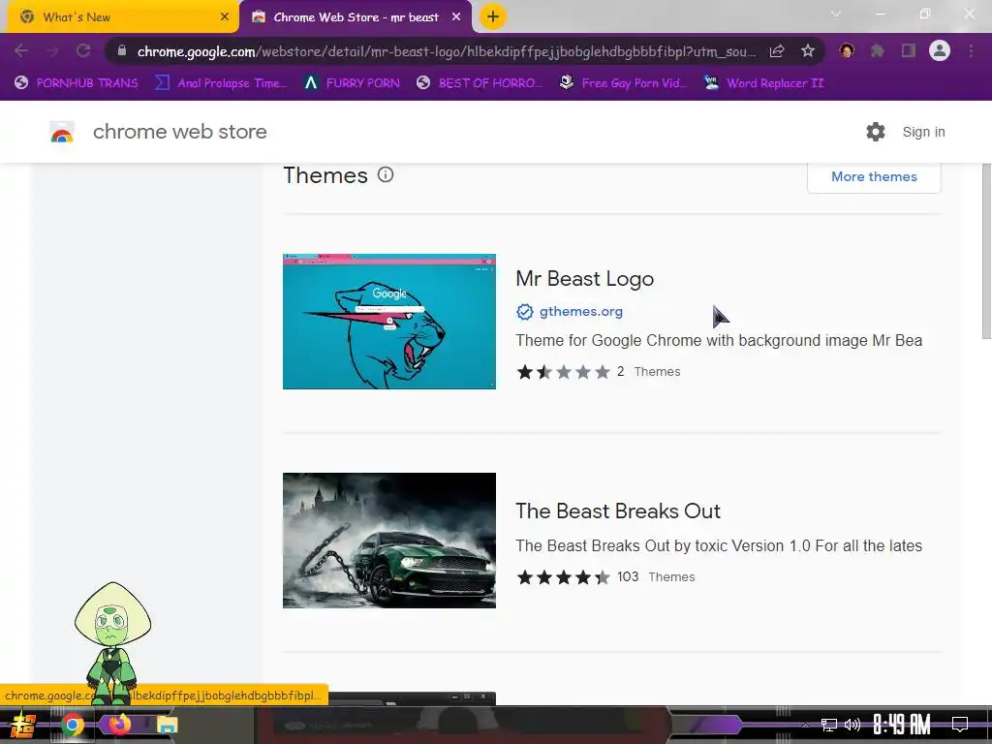
Task: Open the Word Replacer II bookmark
Action: (763, 83)
